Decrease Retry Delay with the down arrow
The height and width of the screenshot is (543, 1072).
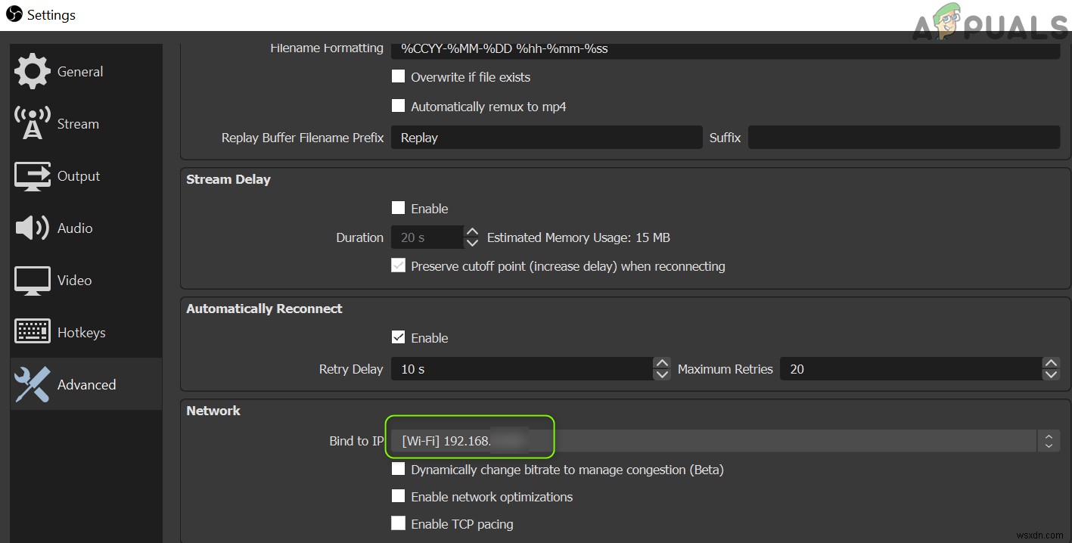pos(662,374)
